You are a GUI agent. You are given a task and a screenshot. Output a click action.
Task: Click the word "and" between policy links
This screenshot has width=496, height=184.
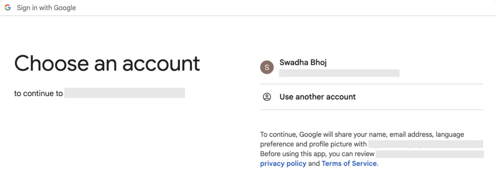314,163
